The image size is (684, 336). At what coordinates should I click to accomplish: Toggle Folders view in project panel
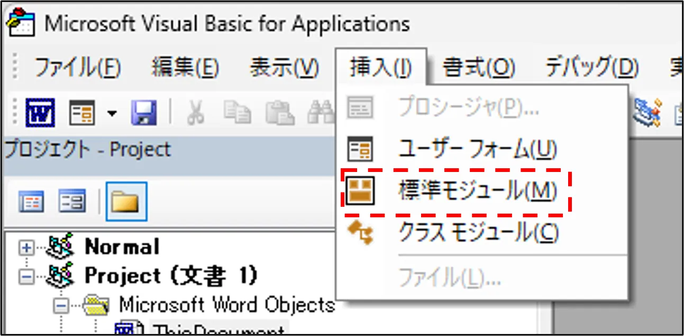(126, 202)
